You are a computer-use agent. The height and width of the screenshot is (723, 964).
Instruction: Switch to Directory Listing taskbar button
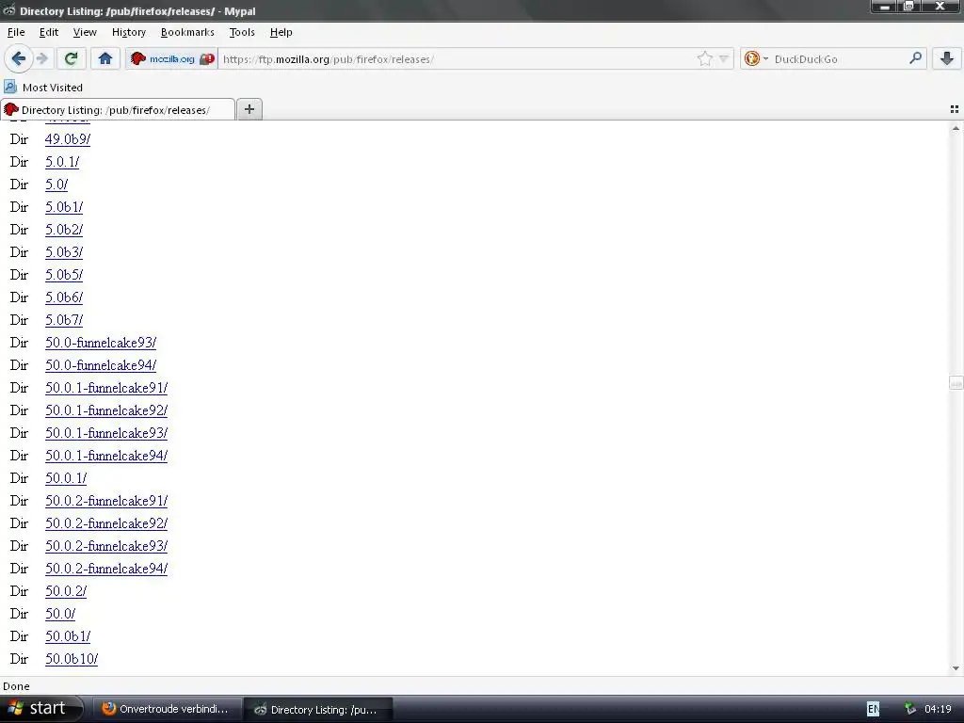click(318, 709)
